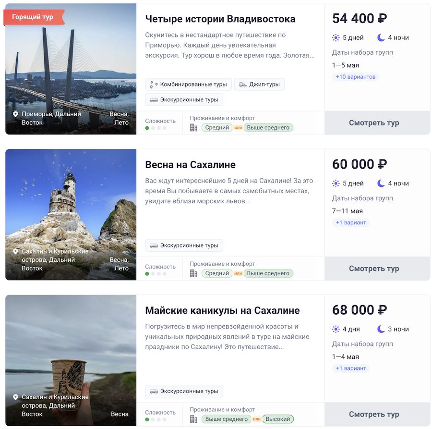Screen dimensions: 432x429
Task: Click the bus icon in the Майские каникулы tour tag
Action: click(154, 391)
